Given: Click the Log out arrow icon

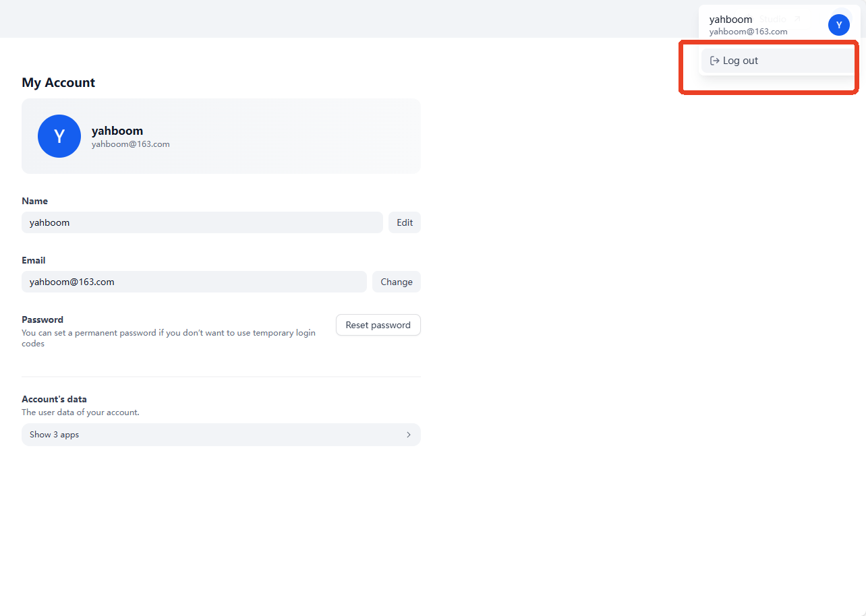Looking at the screenshot, I should pos(715,61).
